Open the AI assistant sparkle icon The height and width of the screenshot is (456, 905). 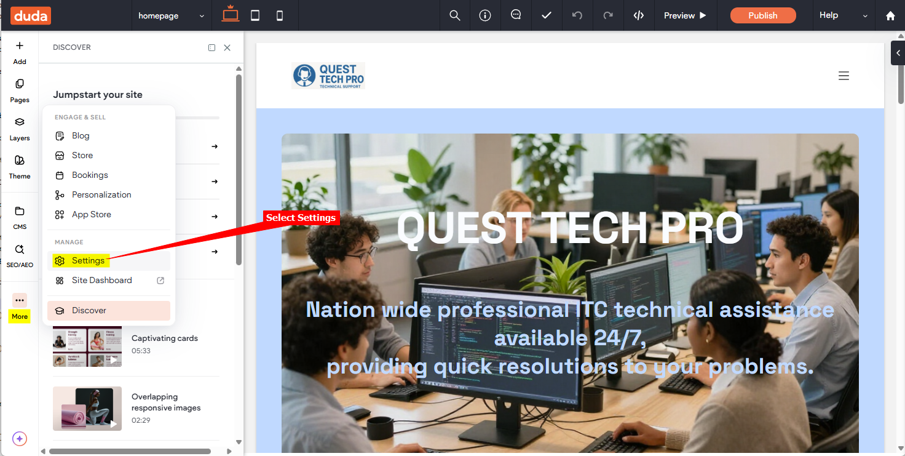[x=20, y=439]
